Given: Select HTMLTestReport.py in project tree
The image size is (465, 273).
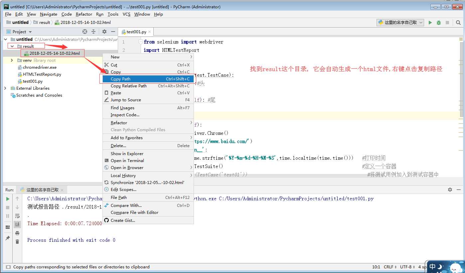Looking at the screenshot, I should (42, 74).
